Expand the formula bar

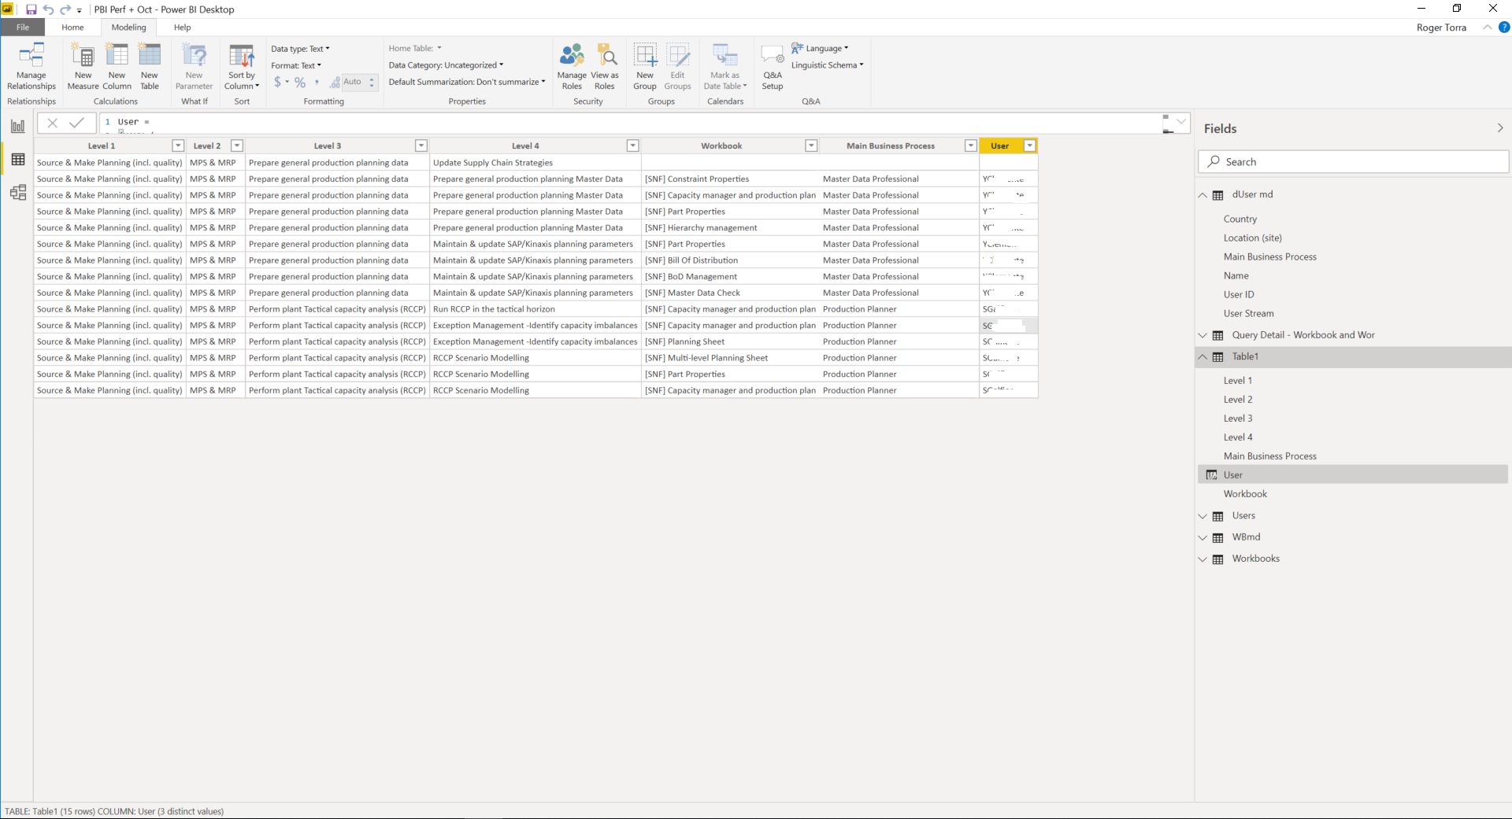point(1180,121)
